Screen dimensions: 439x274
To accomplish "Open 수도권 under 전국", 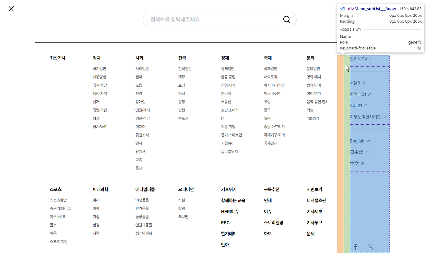I will coord(183,119).
